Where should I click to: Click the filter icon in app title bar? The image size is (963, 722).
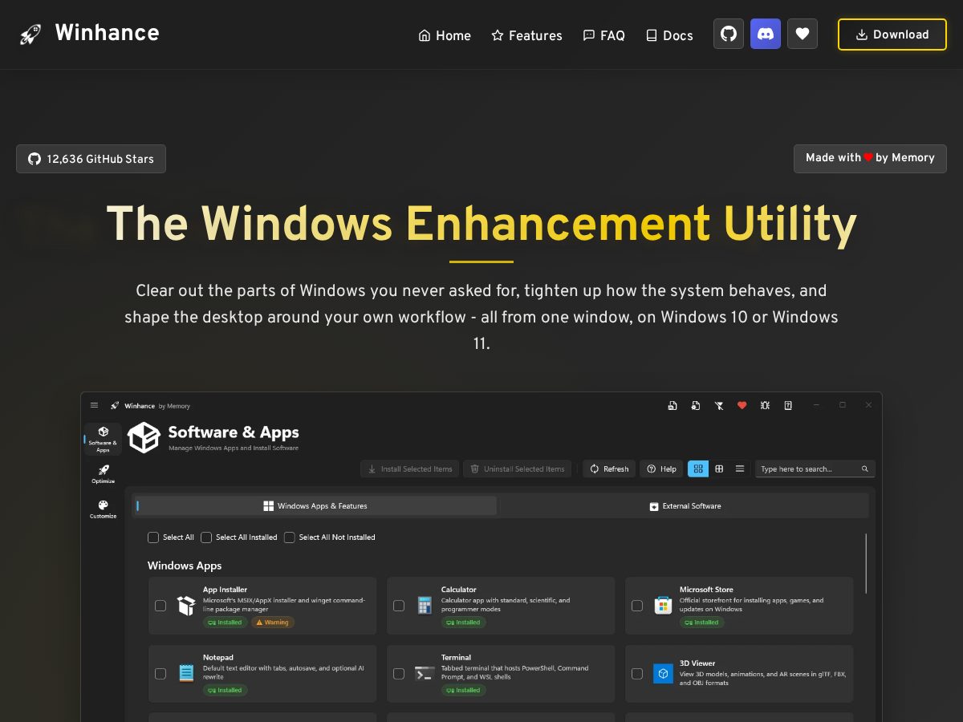coord(719,405)
